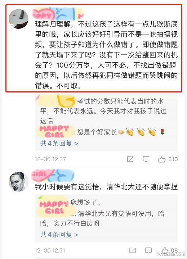The height and width of the screenshot is (259, 187).
Task: Select main comment 我小时候要有这觉悟
Action: [x=106, y=187]
